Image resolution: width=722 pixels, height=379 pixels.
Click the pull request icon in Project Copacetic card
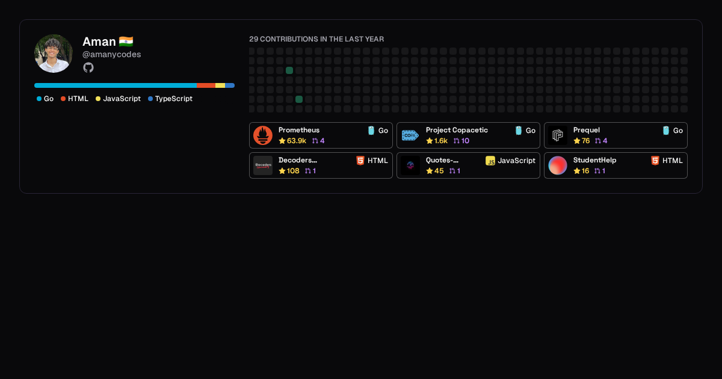point(456,141)
